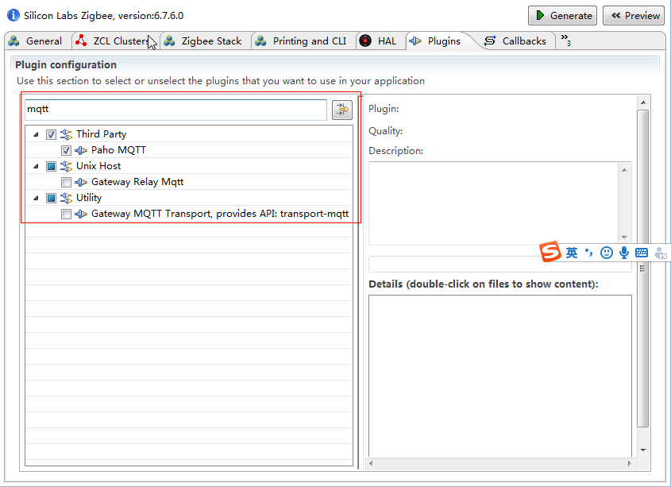
Task: Click the Gateway Relay Mqtt plugin icon
Action: 81,182
